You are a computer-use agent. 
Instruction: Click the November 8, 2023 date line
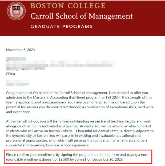(x=21, y=50)
